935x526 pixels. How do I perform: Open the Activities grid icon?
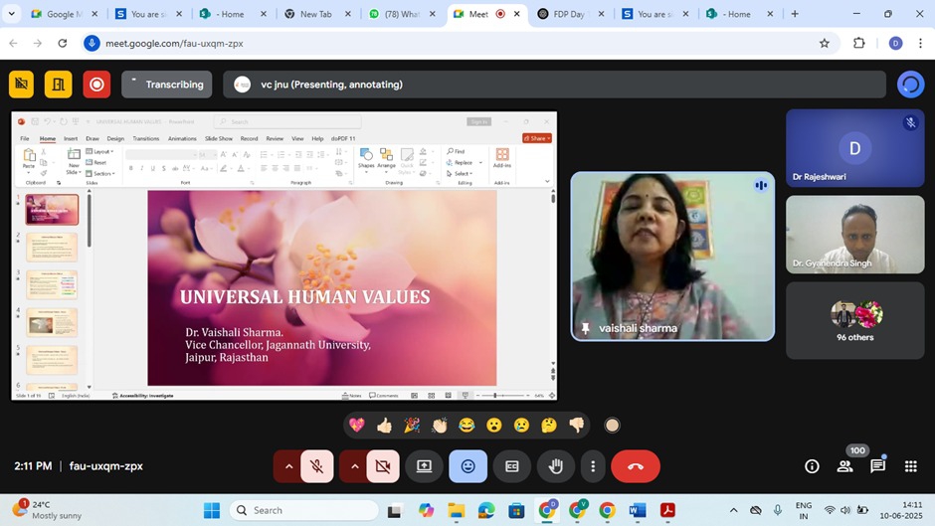910,466
